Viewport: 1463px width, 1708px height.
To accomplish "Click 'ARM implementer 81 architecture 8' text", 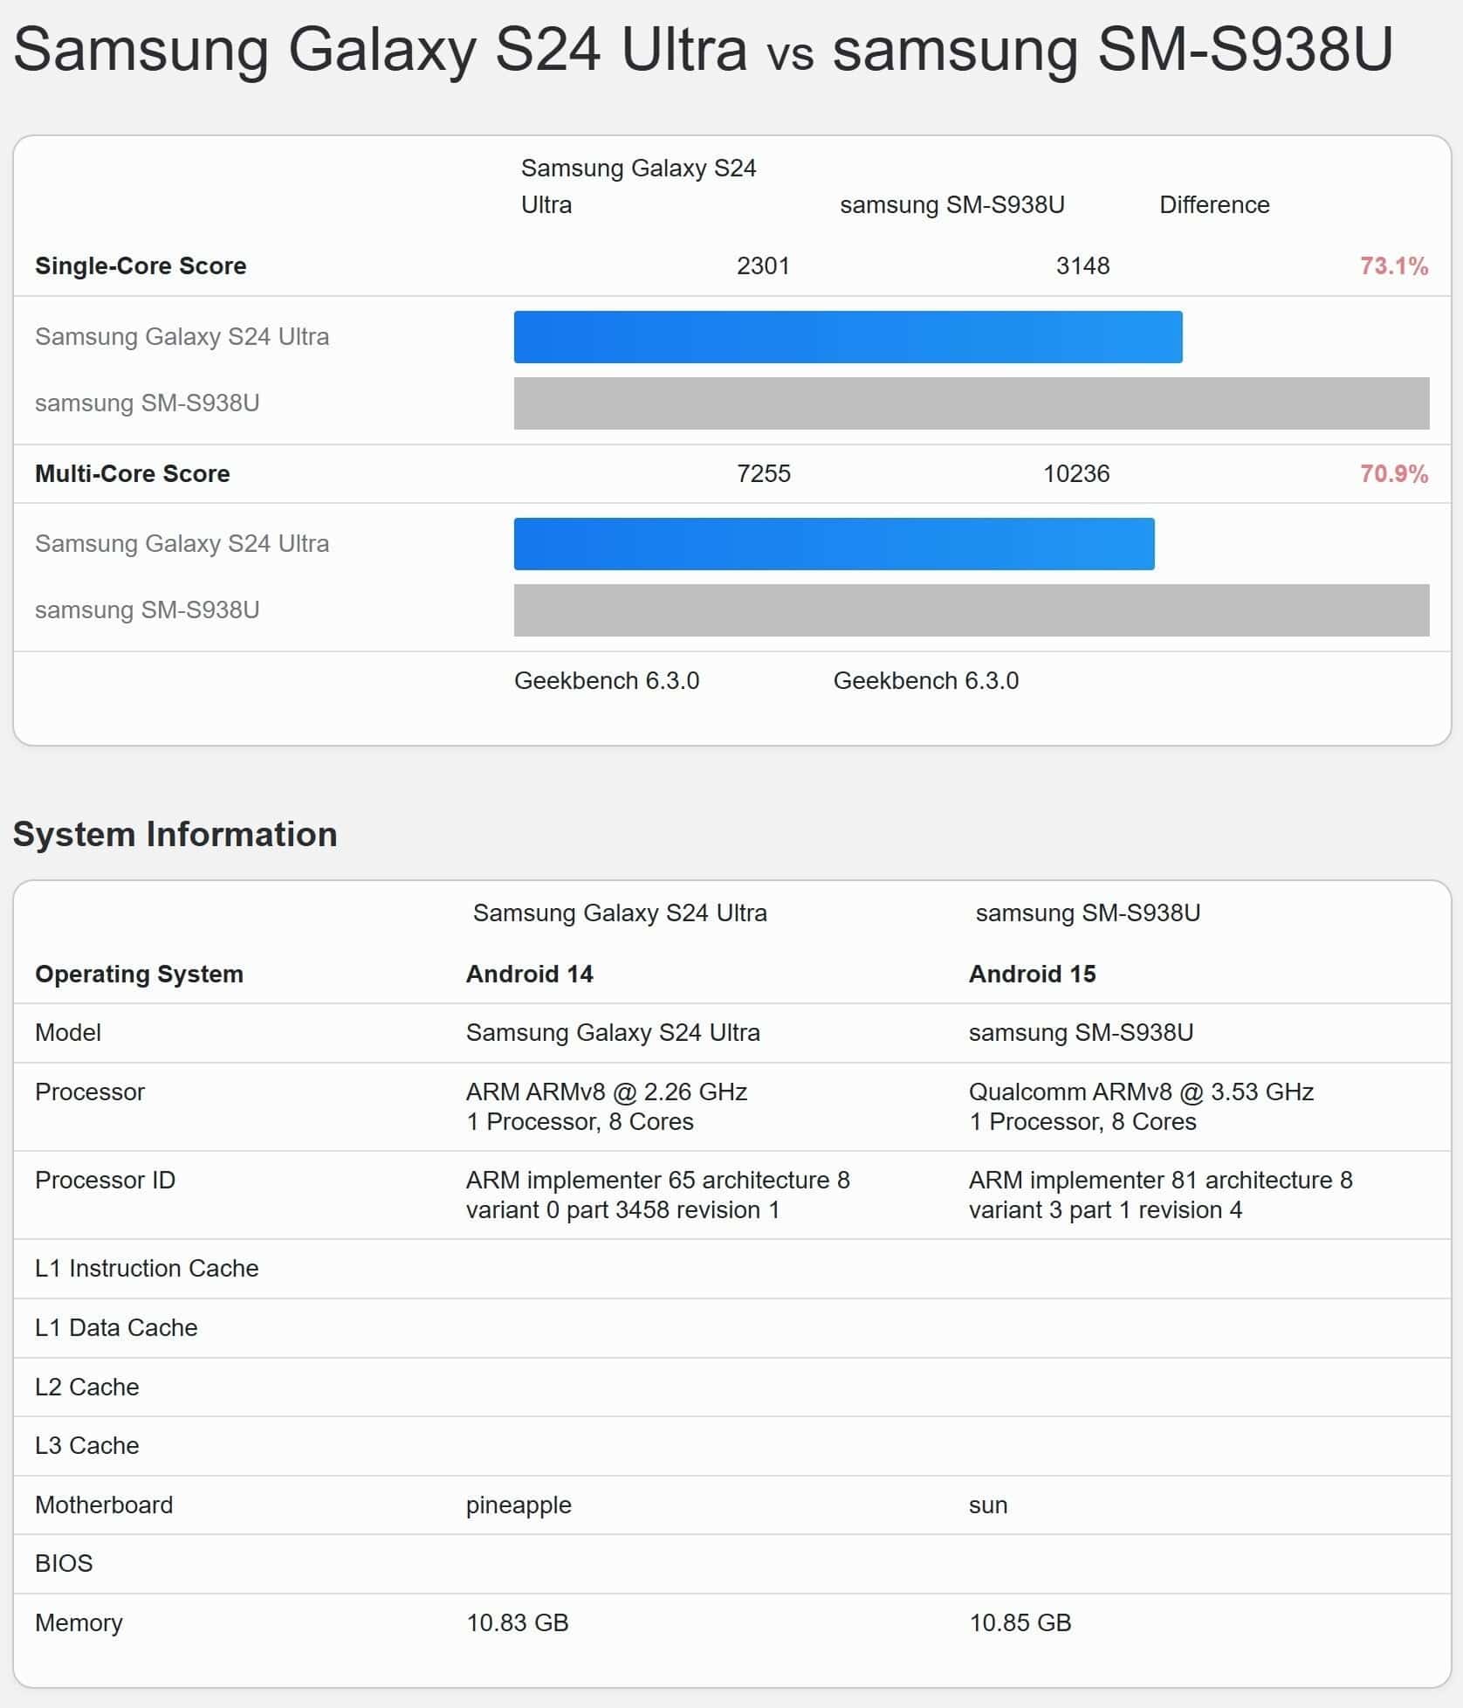I will [1161, 1180].
